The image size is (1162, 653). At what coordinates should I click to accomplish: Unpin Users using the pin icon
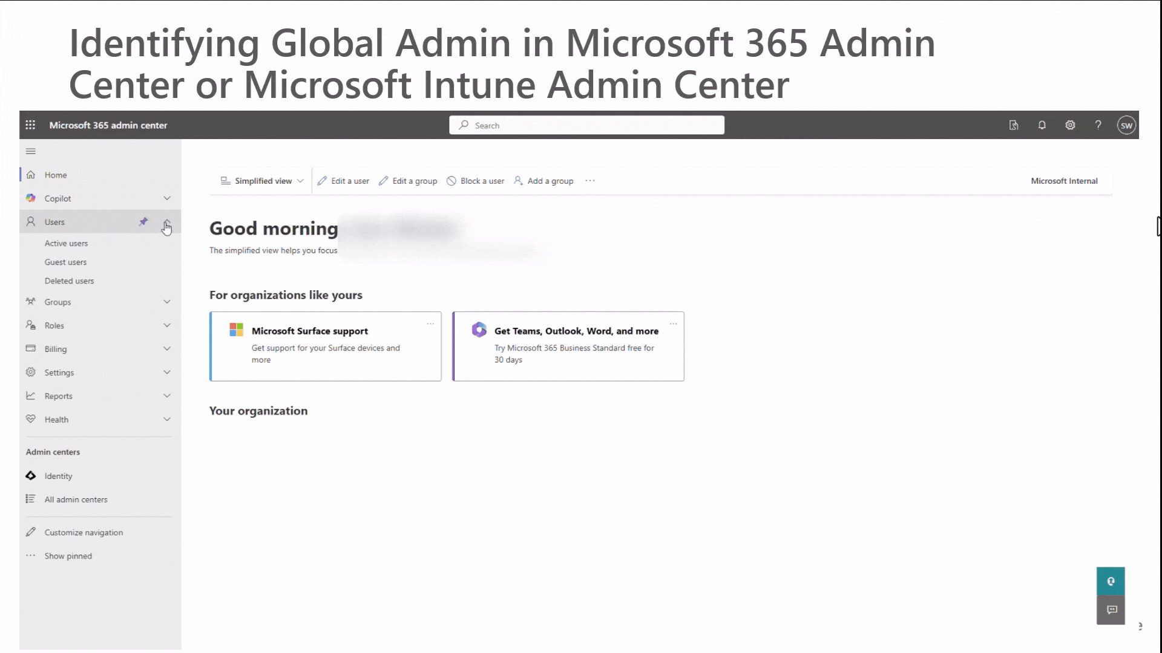(x=143, y=222)
